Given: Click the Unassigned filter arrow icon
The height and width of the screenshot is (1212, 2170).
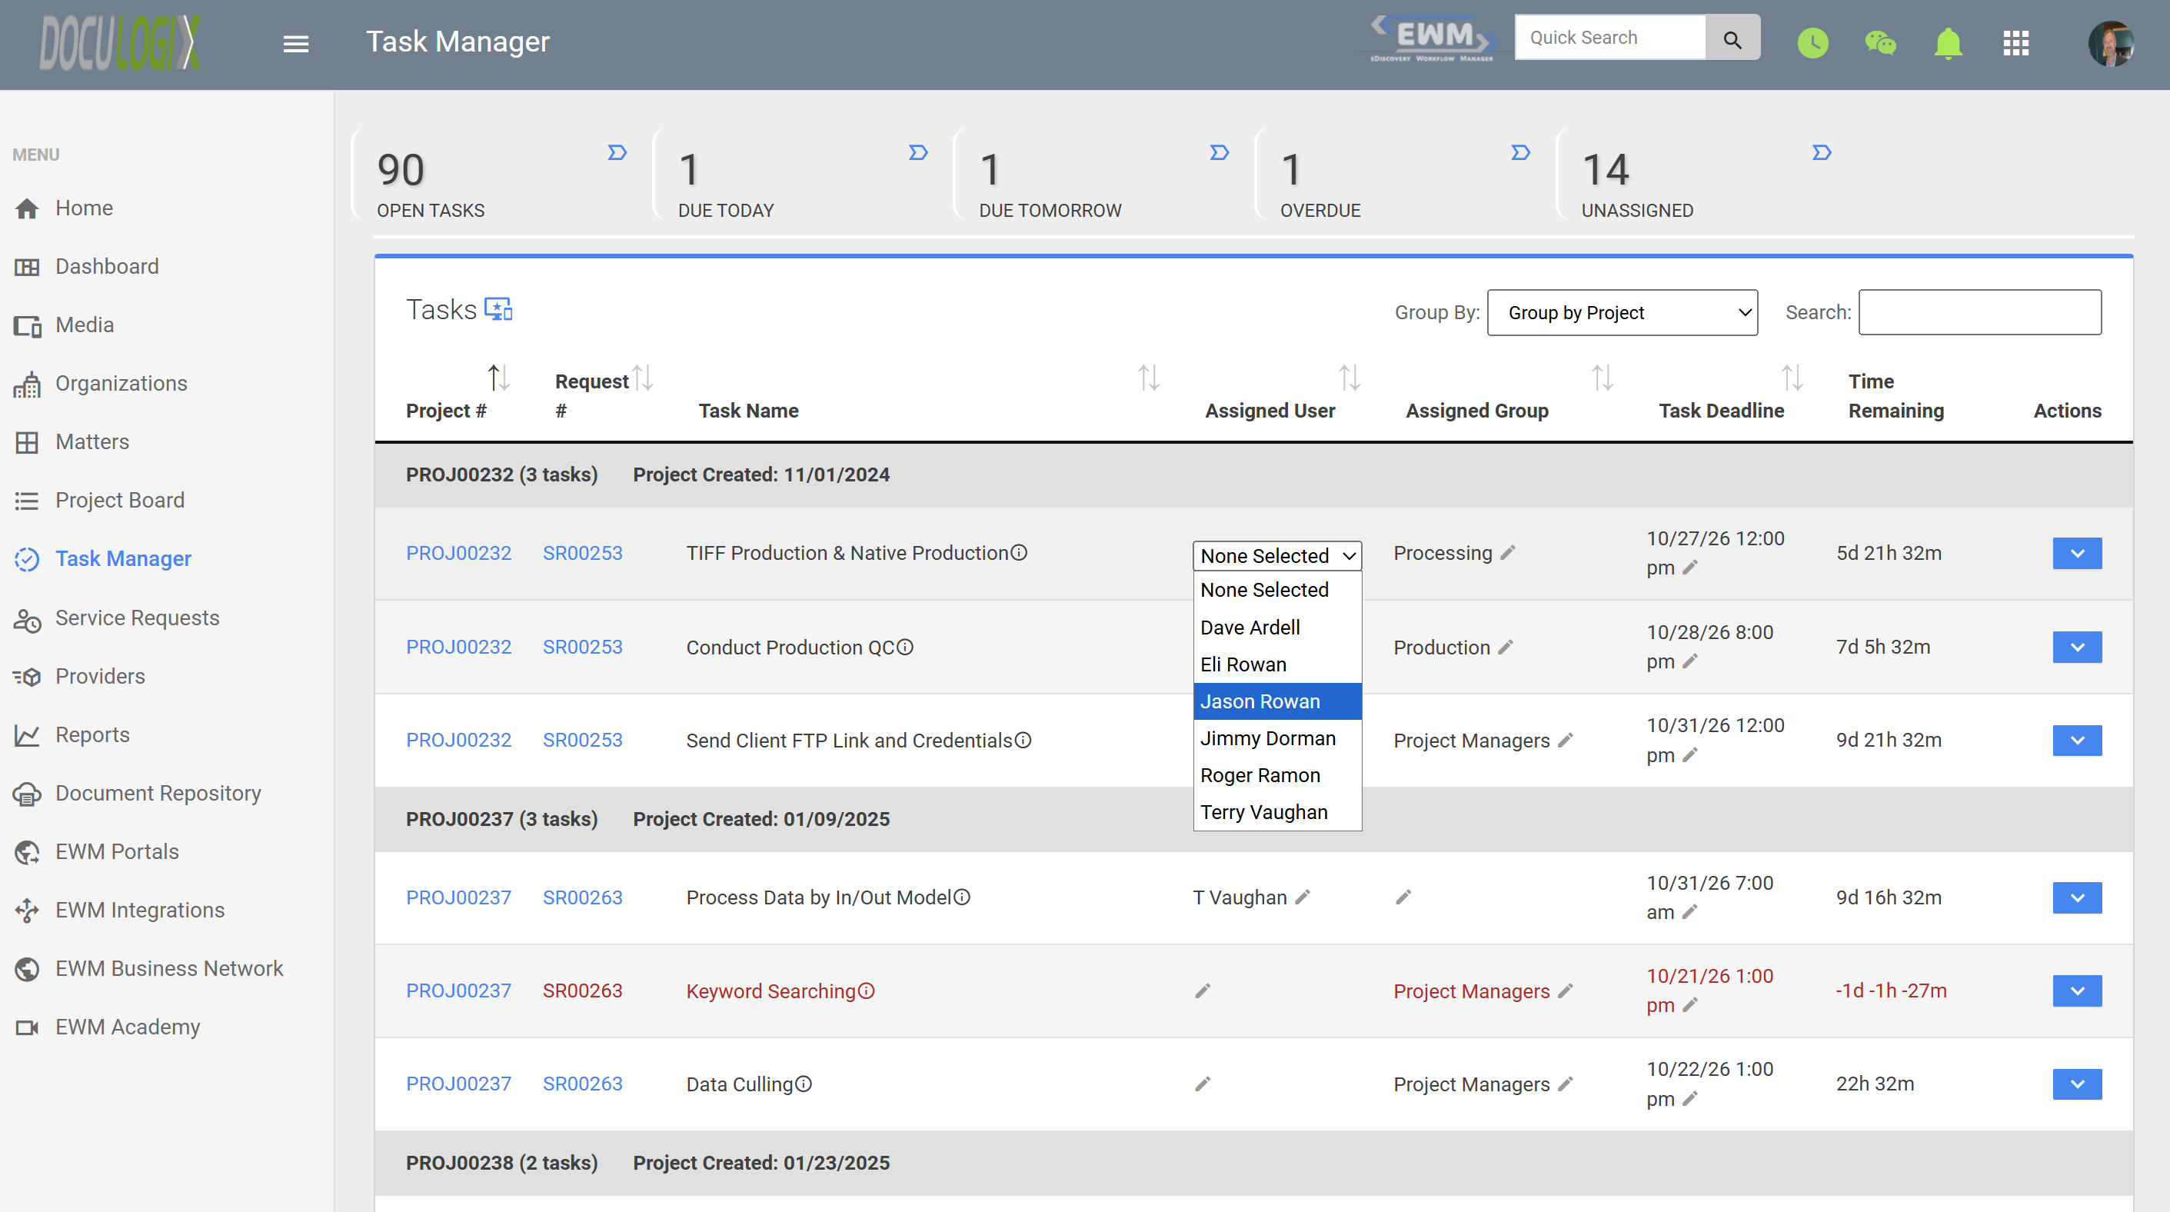Looking at the screenshot, I should pyautogui.click(x=1821, y=152).
